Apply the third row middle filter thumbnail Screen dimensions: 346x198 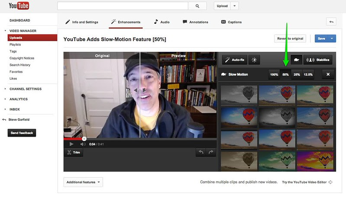coord(277,140)
